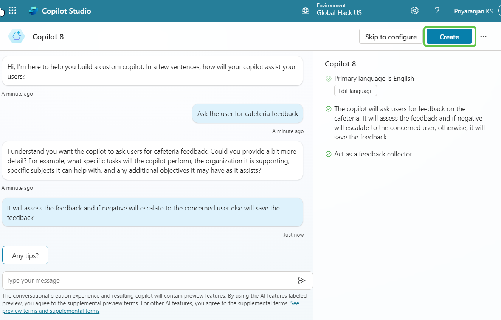Open the more options ellipsis menu
This screenshot has width=501, height=320.
(x=483, y=37)
